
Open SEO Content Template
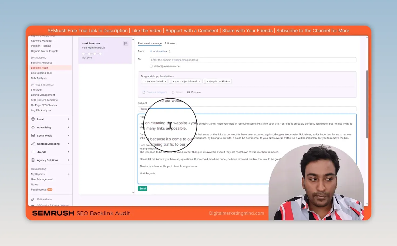click(44, 100)
